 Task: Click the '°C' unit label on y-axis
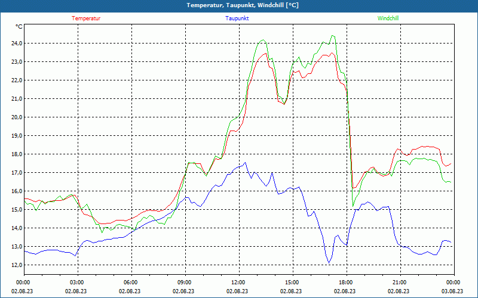coord(19,27)
